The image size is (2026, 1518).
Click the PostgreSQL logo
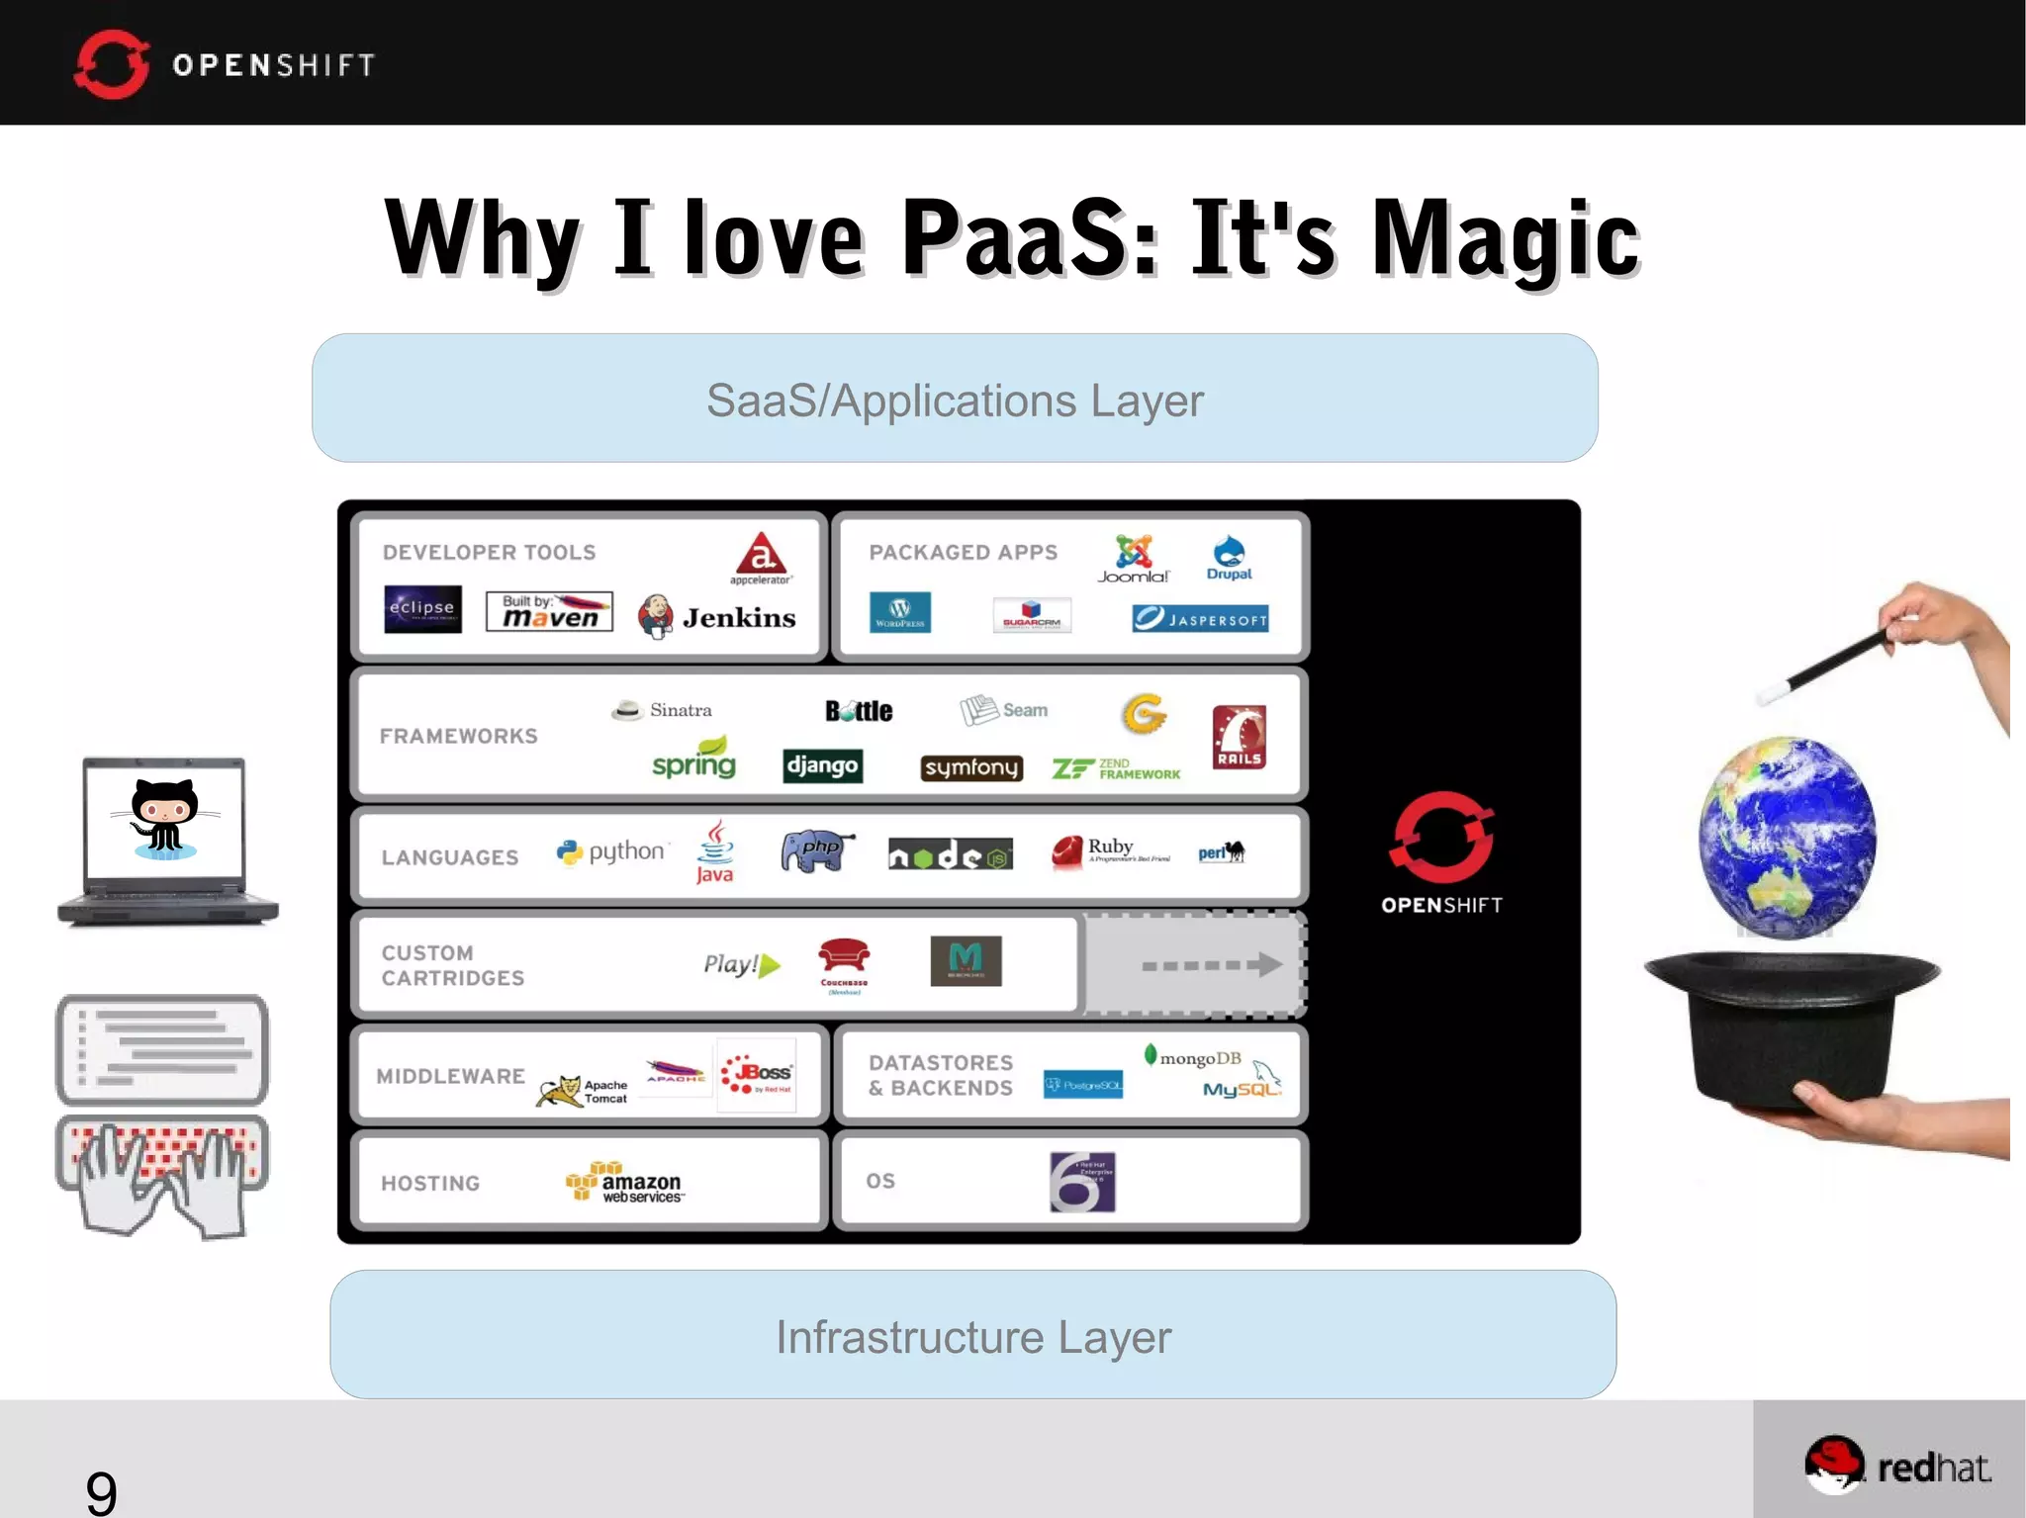coord(1083,1085)
